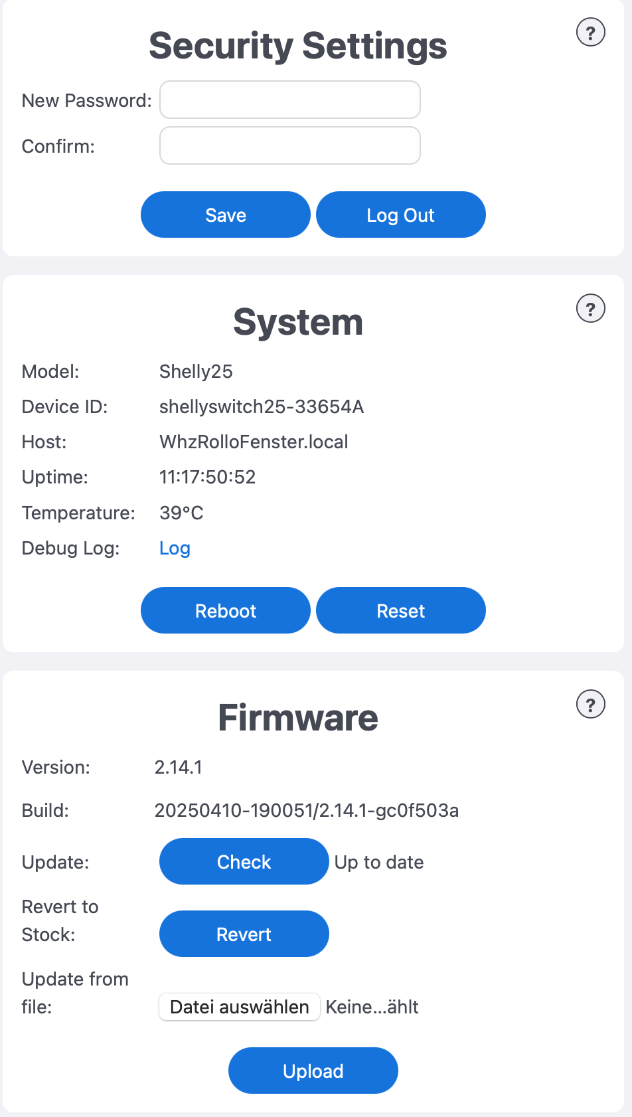This screenshot has width=632, height=1117.
Task: Open the Debug Log link
Action: coord(175,549)
